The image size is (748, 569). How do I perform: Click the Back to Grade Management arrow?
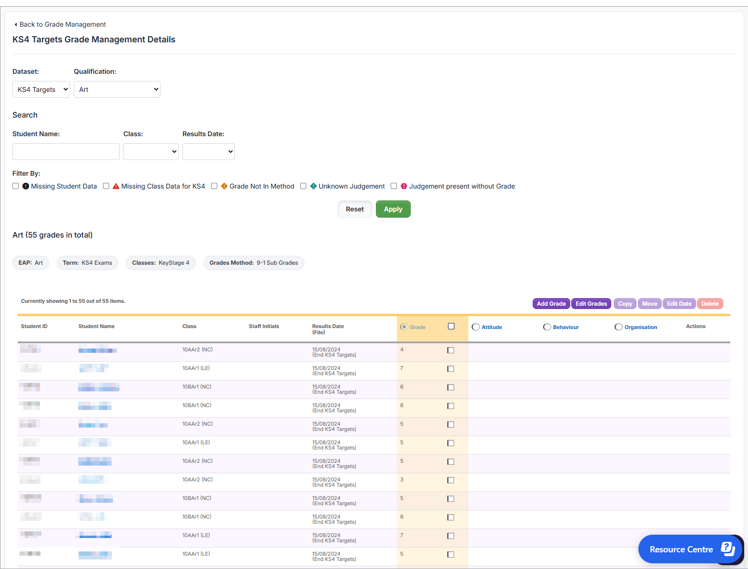pos(16,24)
